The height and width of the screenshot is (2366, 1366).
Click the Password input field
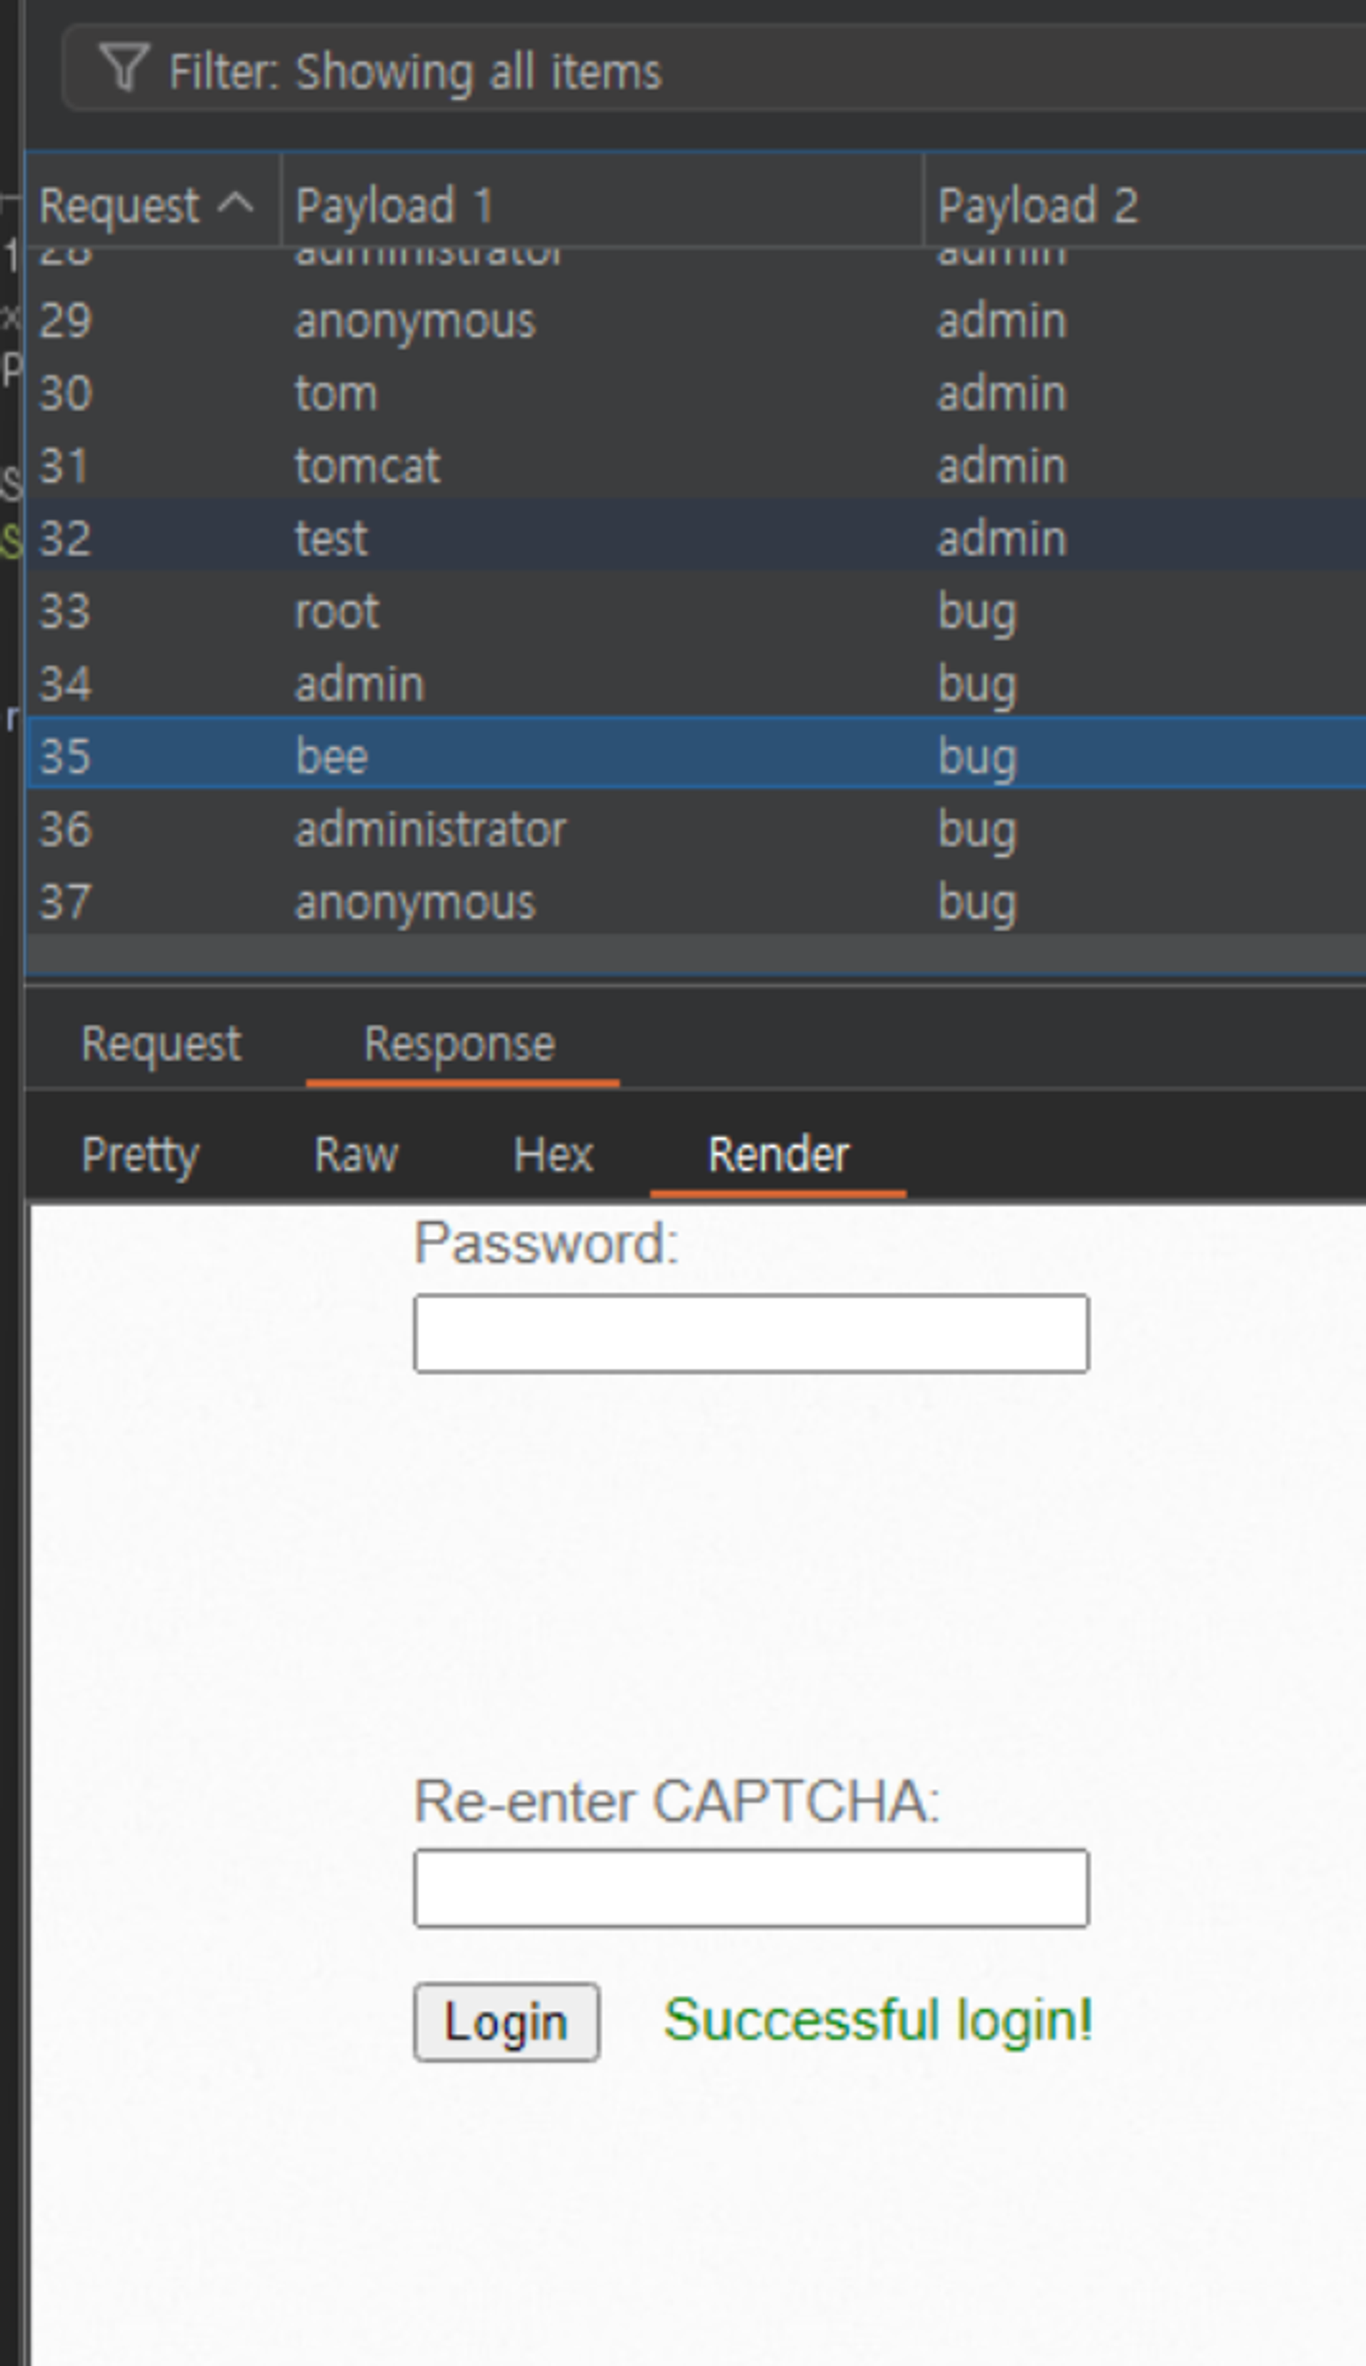pyautogui.click(x=751, y=1333)
